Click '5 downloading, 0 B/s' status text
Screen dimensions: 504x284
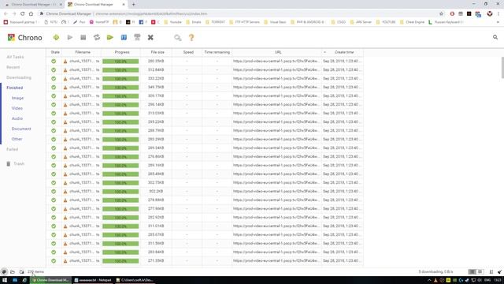click(435, 271)
